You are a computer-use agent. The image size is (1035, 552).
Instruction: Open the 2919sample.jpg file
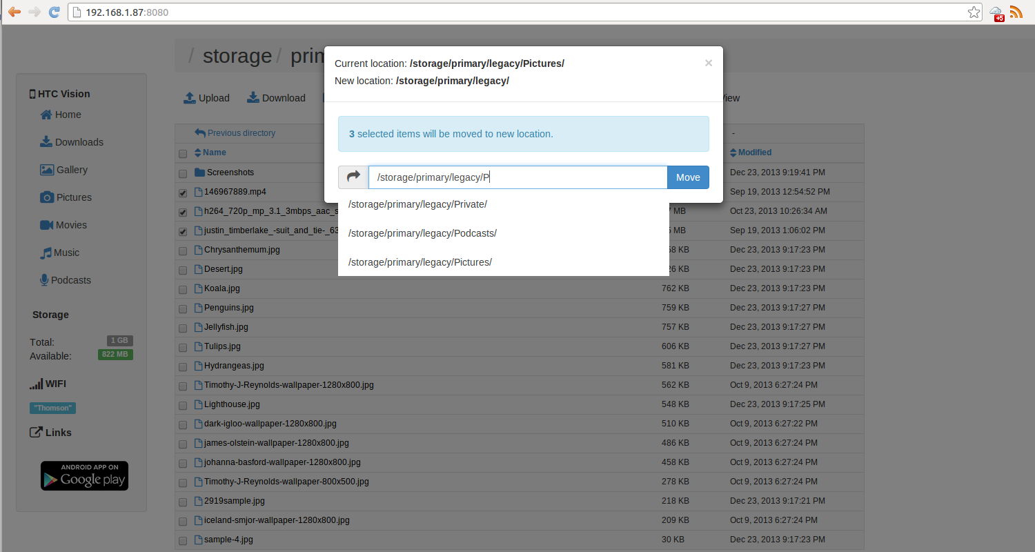point(235,501)
